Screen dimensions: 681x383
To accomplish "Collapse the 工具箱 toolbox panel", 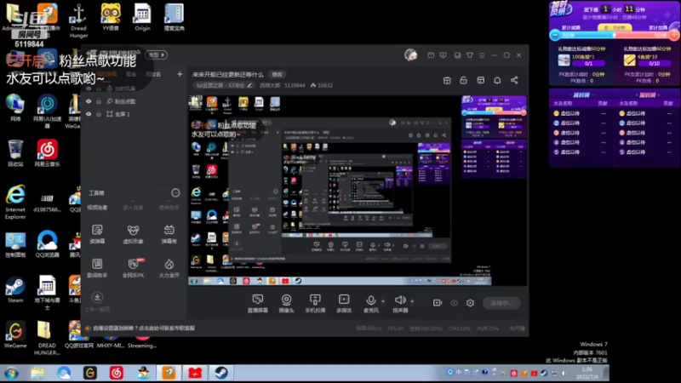I will 175,193.
